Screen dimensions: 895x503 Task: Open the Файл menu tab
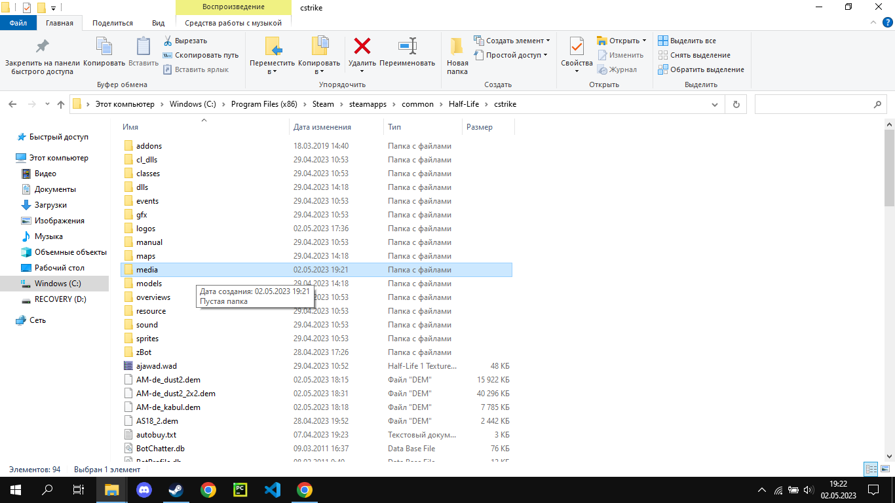[18, 23]
